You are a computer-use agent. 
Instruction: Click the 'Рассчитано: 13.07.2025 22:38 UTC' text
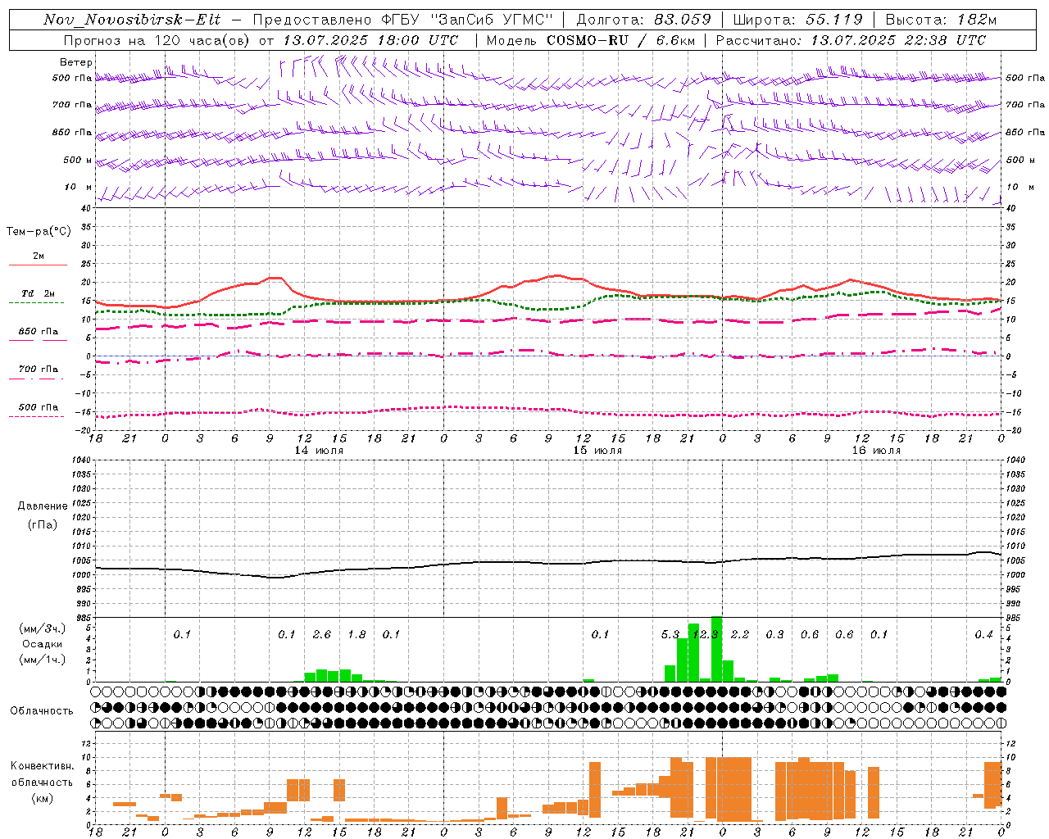851,40
